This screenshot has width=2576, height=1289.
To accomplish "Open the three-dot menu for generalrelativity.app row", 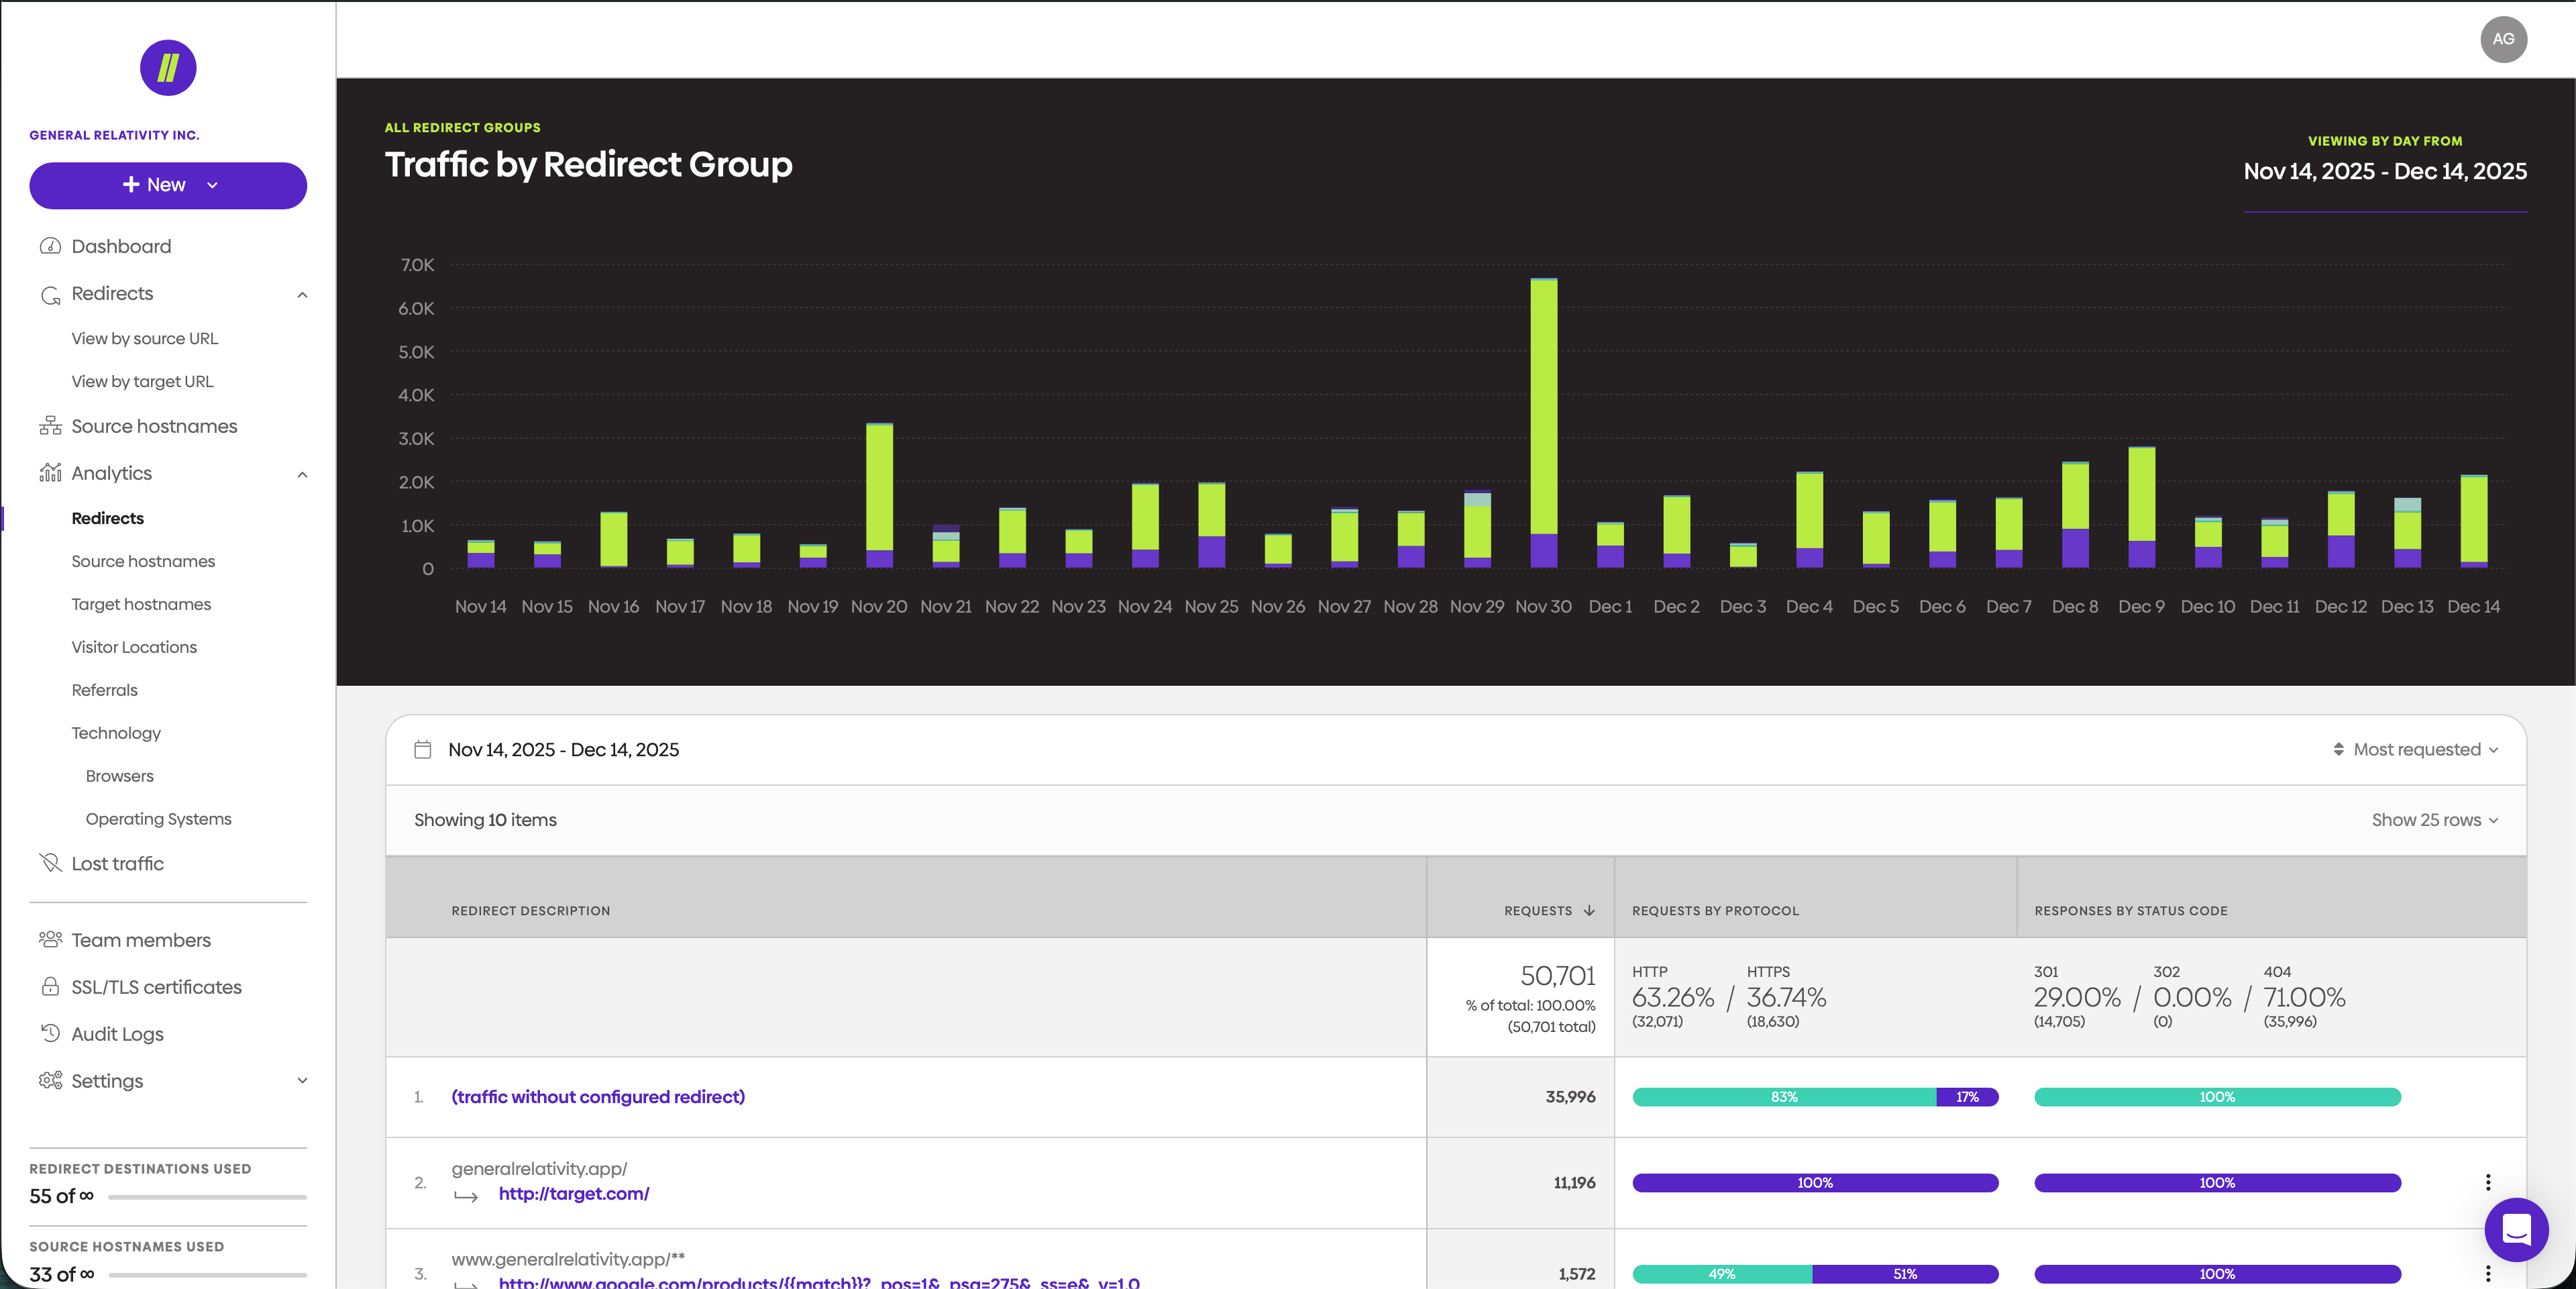I will tap(2488, 1183).
